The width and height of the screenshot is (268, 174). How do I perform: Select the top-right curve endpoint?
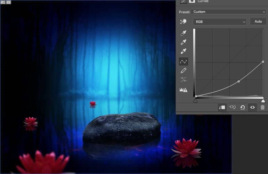tap(263, 61)
